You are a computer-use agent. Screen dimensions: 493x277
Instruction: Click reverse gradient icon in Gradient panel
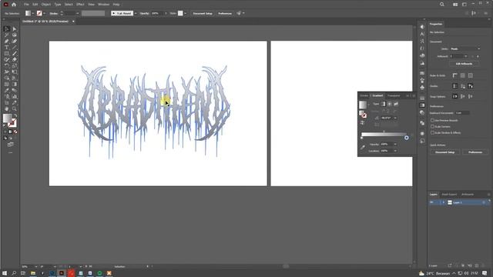[363, 123]
